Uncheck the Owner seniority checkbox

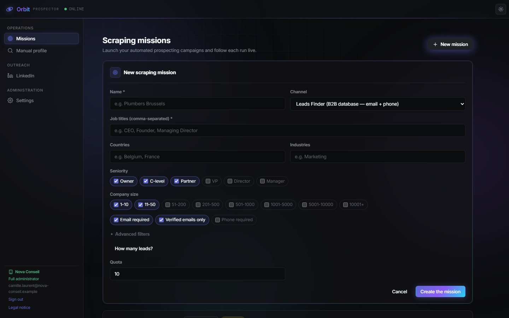[116, 181]
